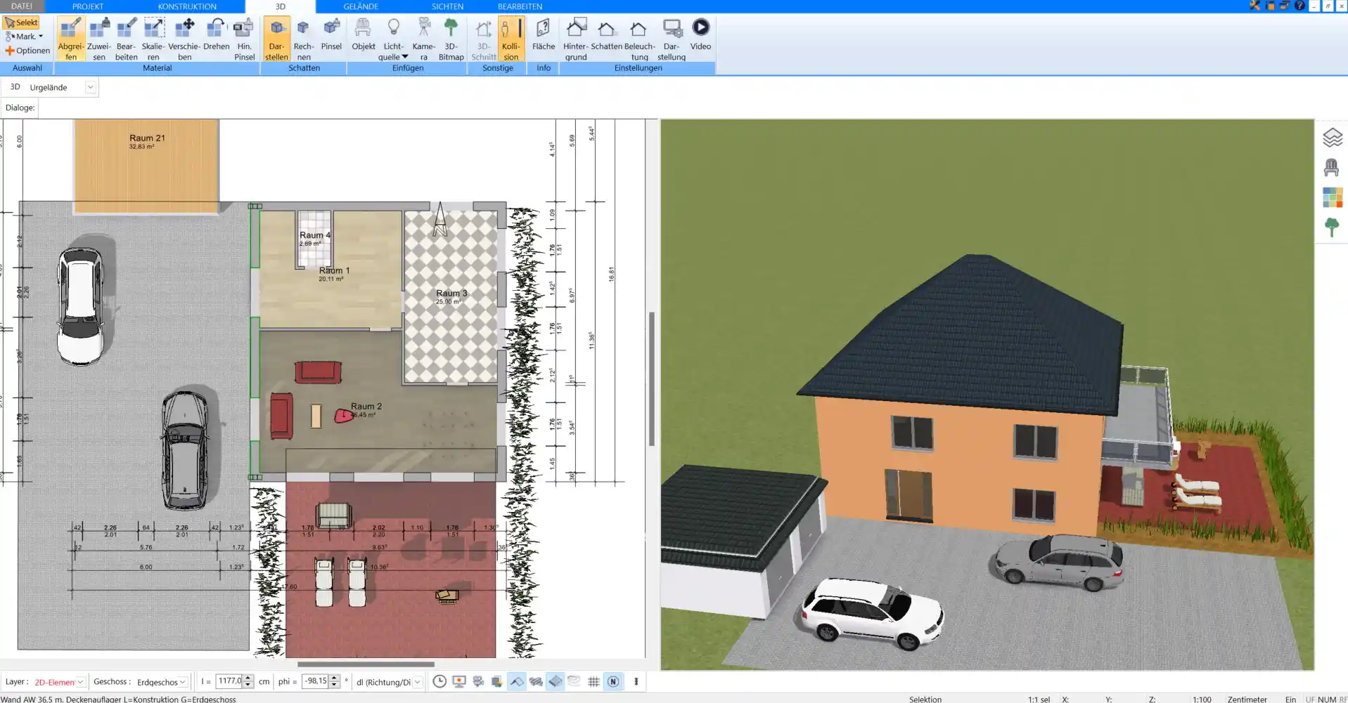
Task: Click the Zuweisen material assign tool
Action: 99,39
